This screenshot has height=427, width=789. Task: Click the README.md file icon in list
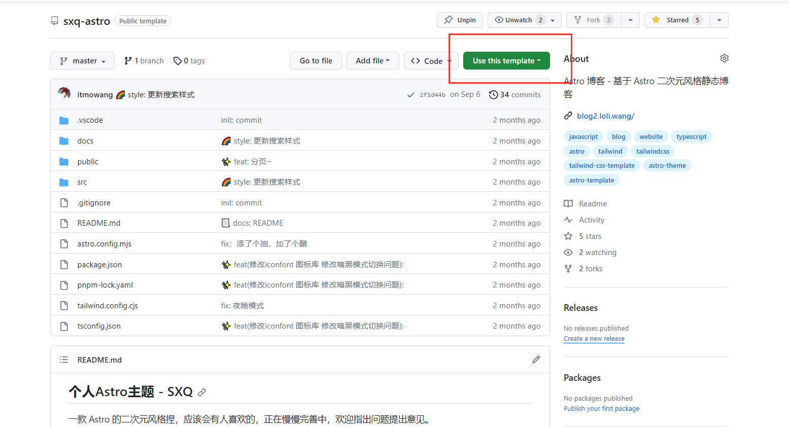64,223
